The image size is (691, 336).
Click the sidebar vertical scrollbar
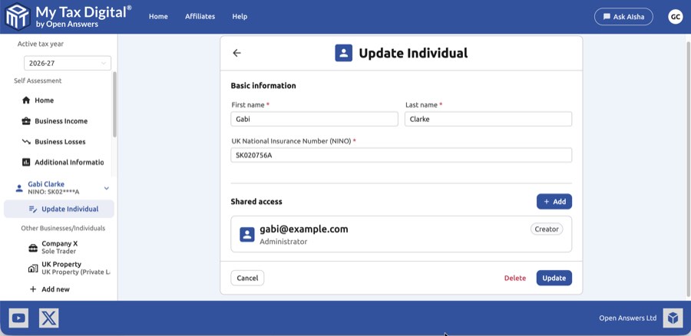pos(114,104)
